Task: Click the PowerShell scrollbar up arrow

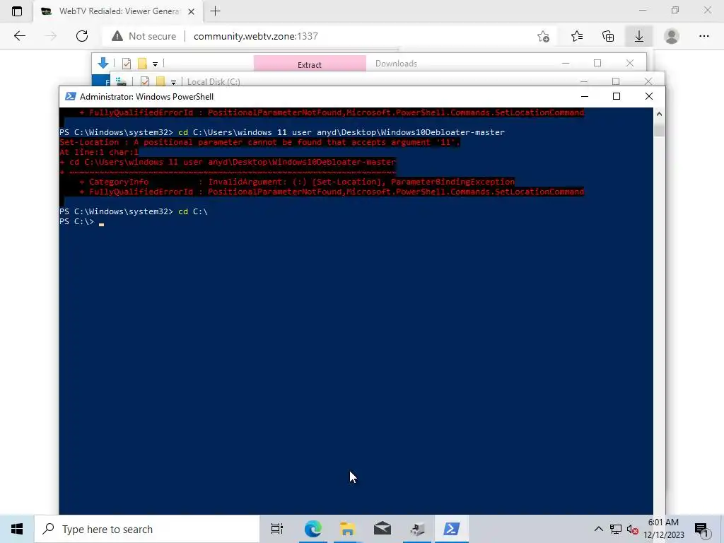Action: [659, 114]
